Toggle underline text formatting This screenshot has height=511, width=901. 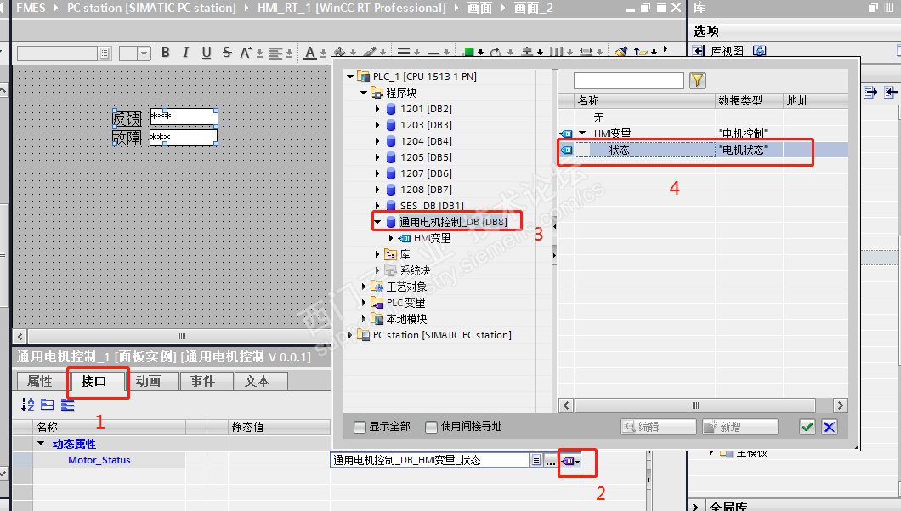tap(207, 53)
